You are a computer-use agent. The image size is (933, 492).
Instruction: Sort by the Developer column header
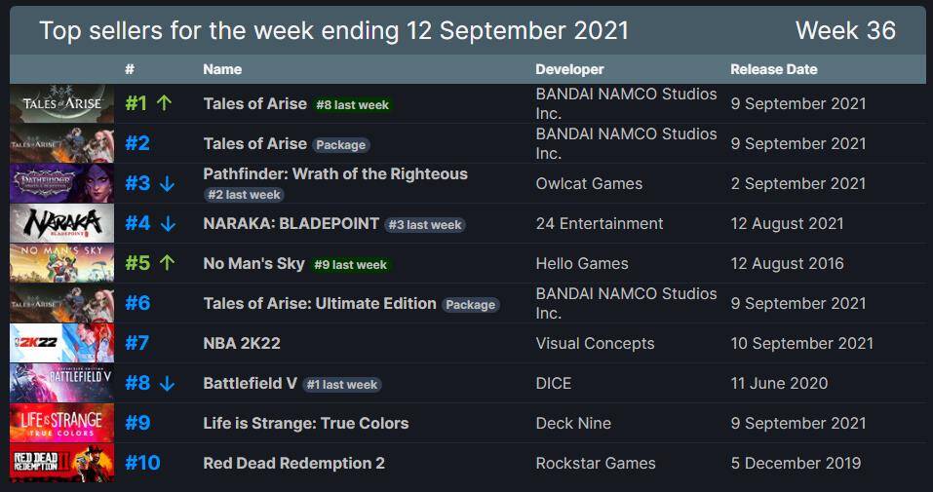pos(569,69)
